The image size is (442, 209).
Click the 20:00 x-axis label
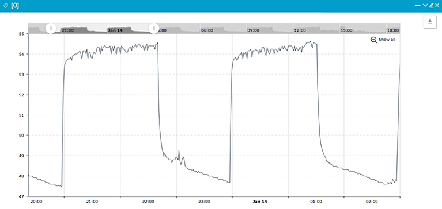coord(36,202)
